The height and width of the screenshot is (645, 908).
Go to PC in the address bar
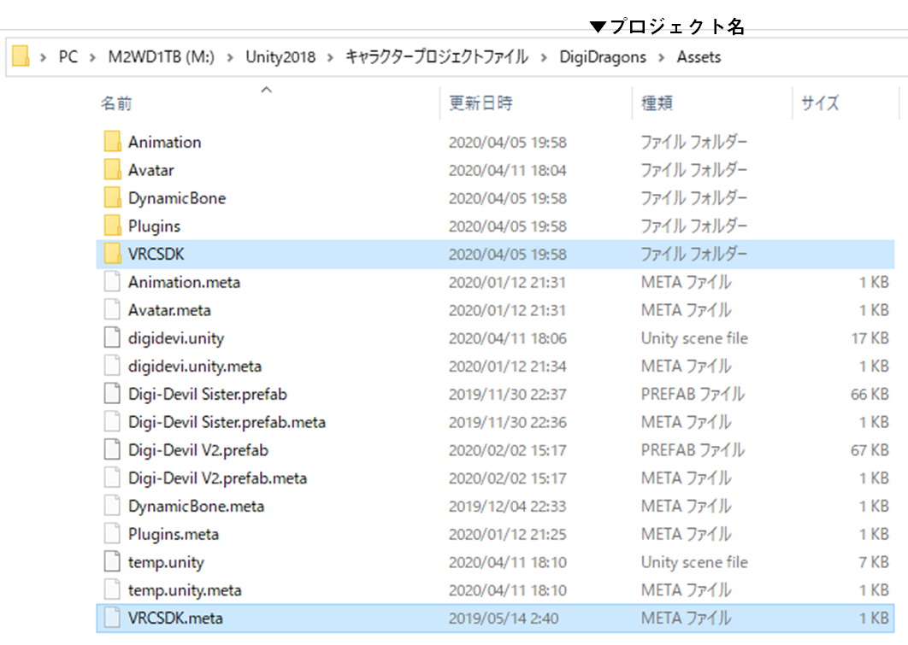[68, 56]
